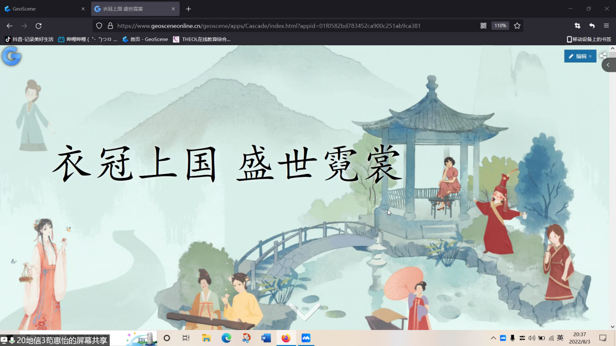Viewport: 616px width, 346px height.
Task: Click the share icon beside the 编辑 button
Action: point(603,56)
